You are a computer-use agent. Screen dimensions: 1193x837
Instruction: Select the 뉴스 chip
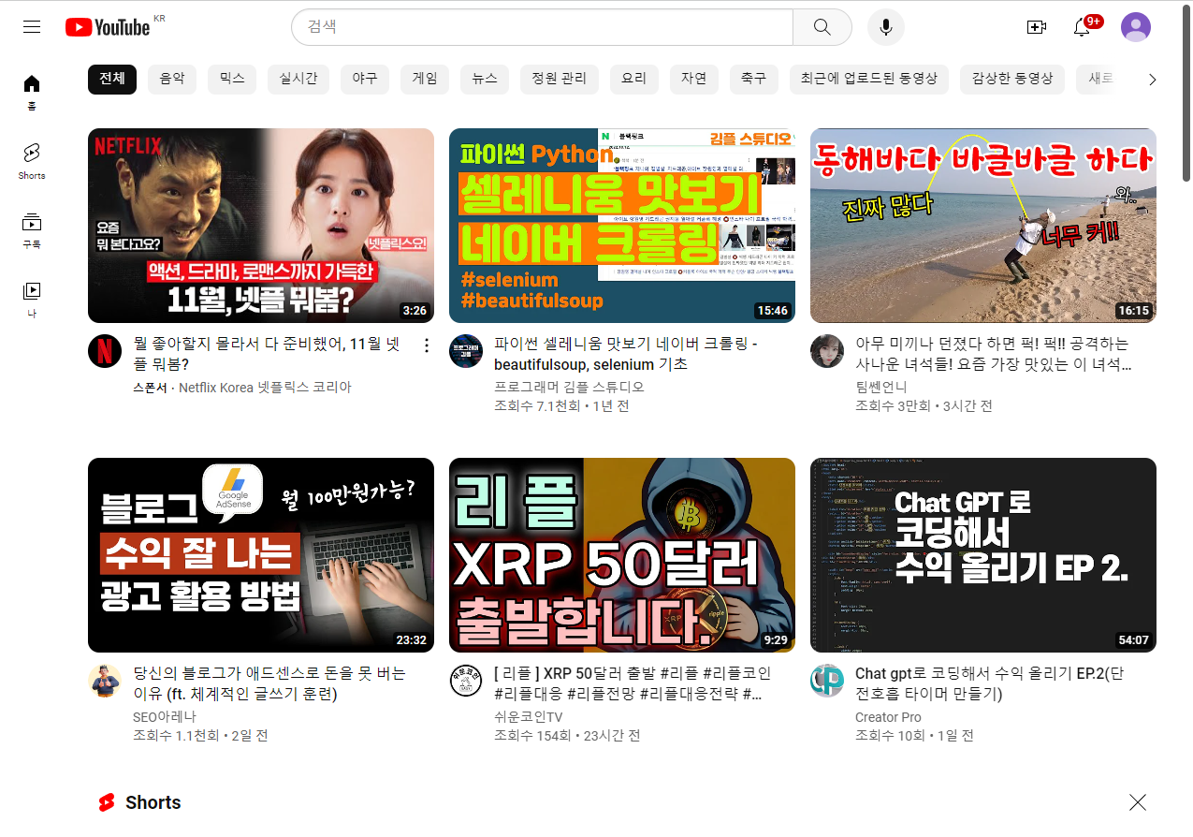point(485,79)
